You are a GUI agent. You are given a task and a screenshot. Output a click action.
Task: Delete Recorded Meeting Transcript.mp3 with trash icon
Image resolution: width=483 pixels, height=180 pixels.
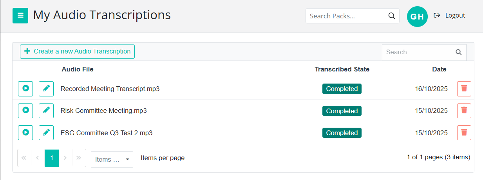[x=464, y=89]
